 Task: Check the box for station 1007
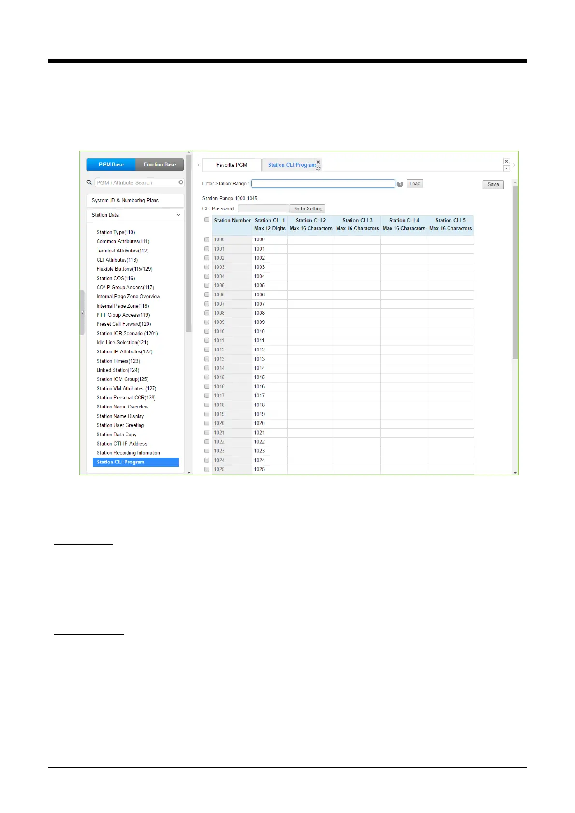coord(207,304)
